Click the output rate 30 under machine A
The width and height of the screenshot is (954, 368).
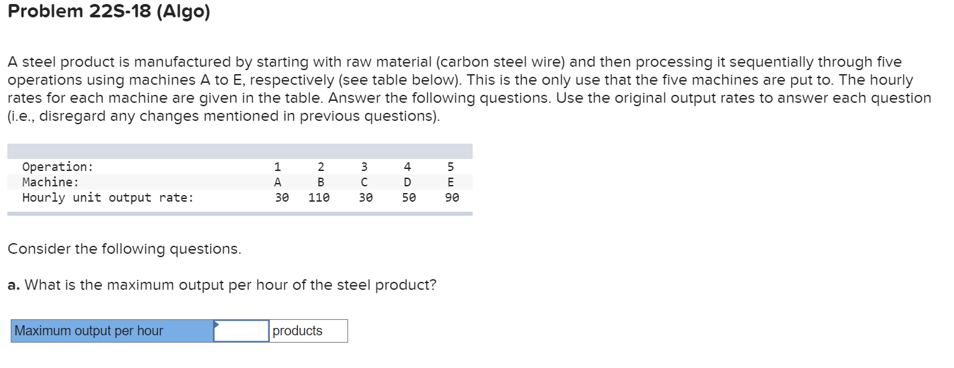pos(282,198)
